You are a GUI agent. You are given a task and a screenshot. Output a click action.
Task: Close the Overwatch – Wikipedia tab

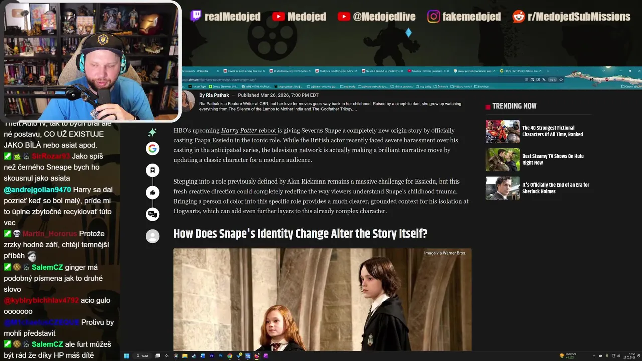click(218, 71)
